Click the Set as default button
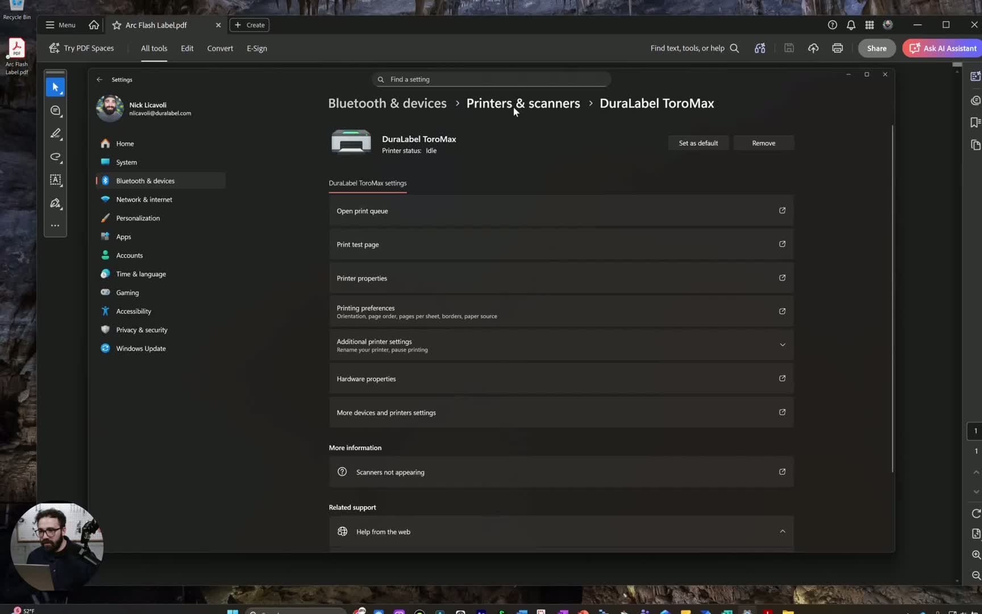This screenshot has width=982, height=614. (698, 143)
